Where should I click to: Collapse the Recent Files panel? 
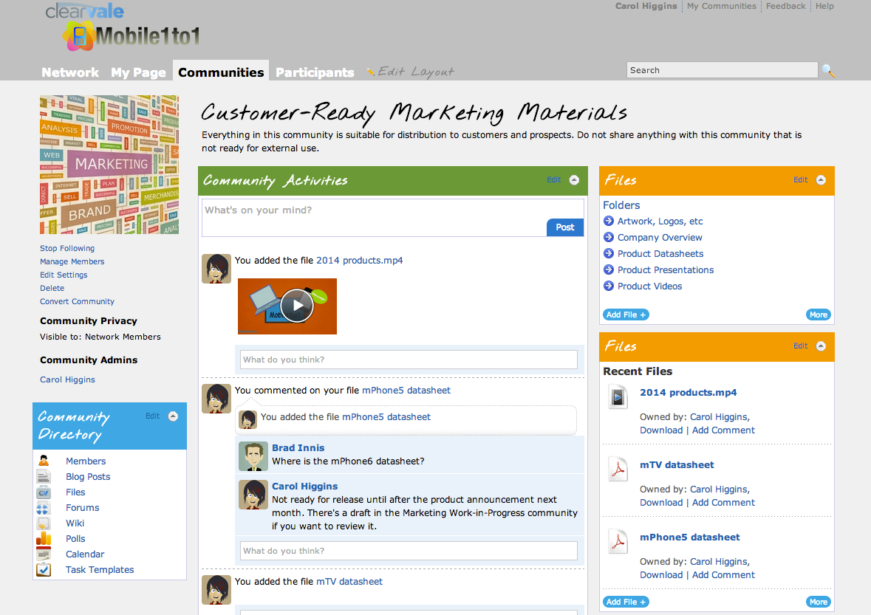[821, 346]
